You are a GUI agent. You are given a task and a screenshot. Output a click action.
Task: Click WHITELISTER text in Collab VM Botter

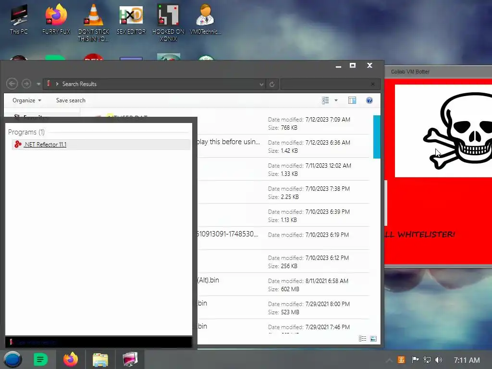[x=426, y=234]
